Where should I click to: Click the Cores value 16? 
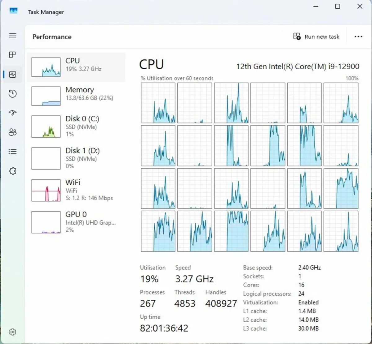coord(301,285)
